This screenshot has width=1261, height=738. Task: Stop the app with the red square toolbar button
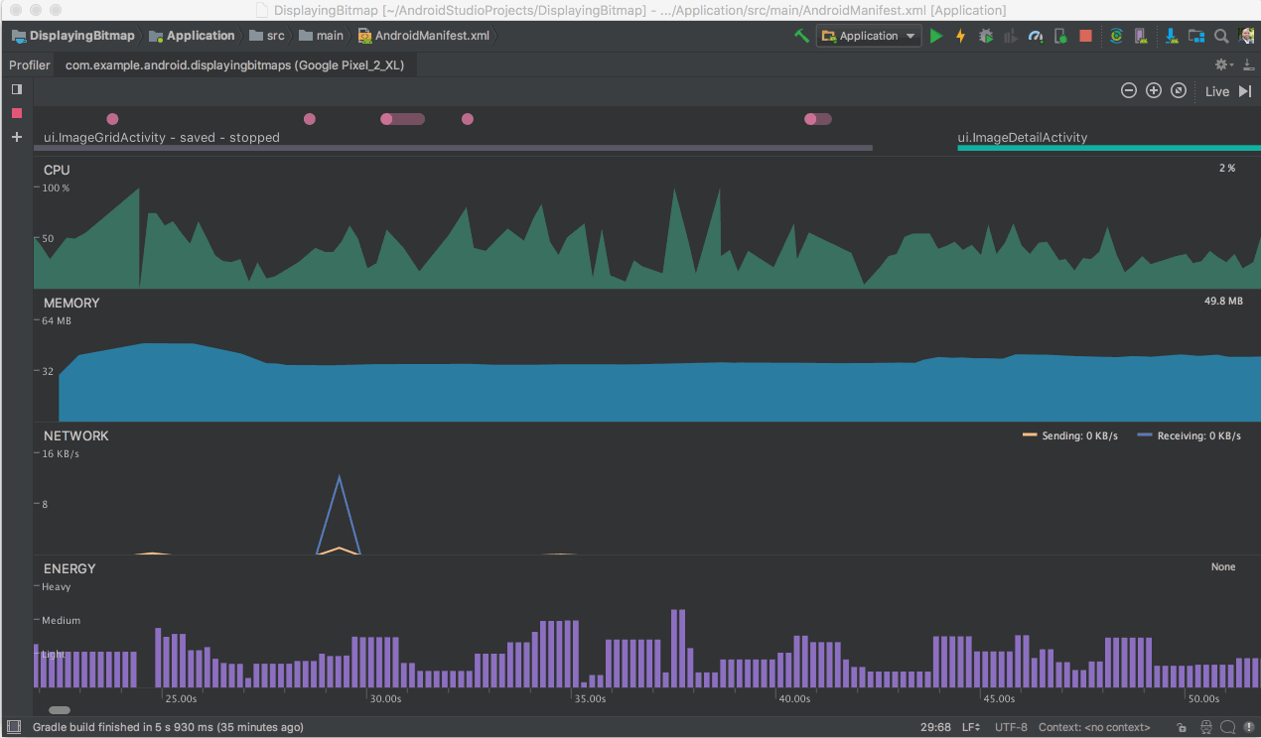(1085, 36)
